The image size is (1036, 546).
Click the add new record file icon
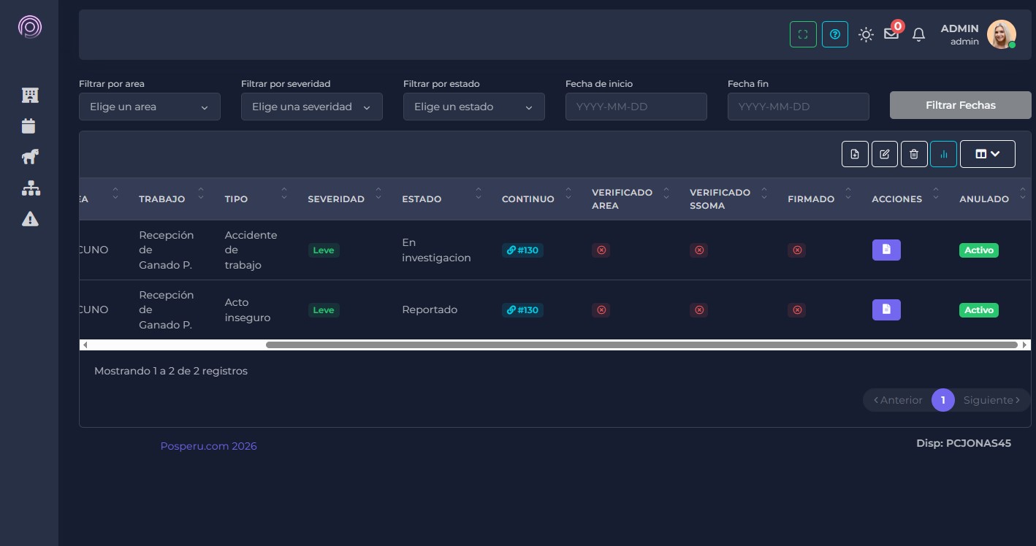(855, 154)
